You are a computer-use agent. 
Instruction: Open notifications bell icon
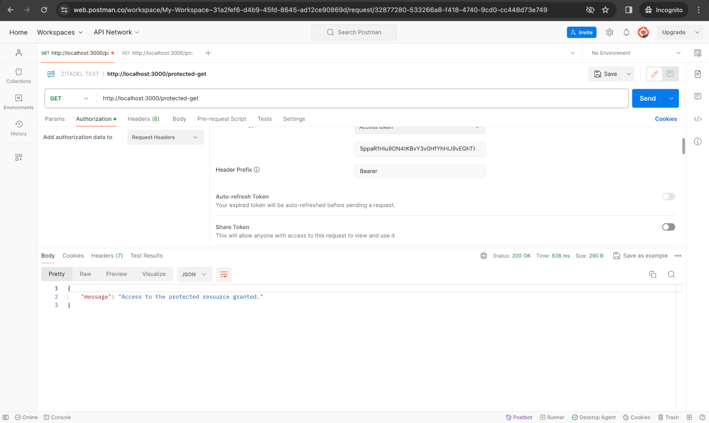pos(626,32)
